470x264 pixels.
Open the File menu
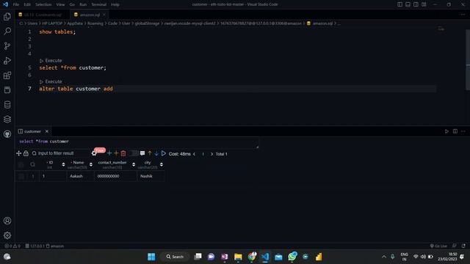click(16, 4)
